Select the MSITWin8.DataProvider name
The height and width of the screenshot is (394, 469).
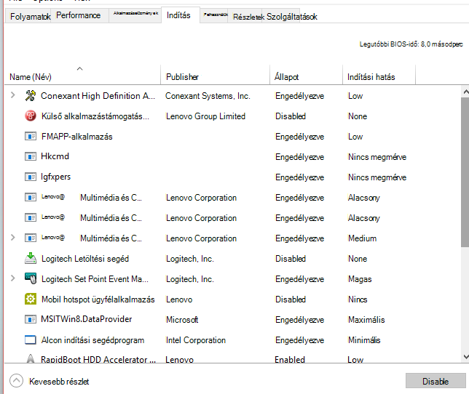[x=87, y=319]
